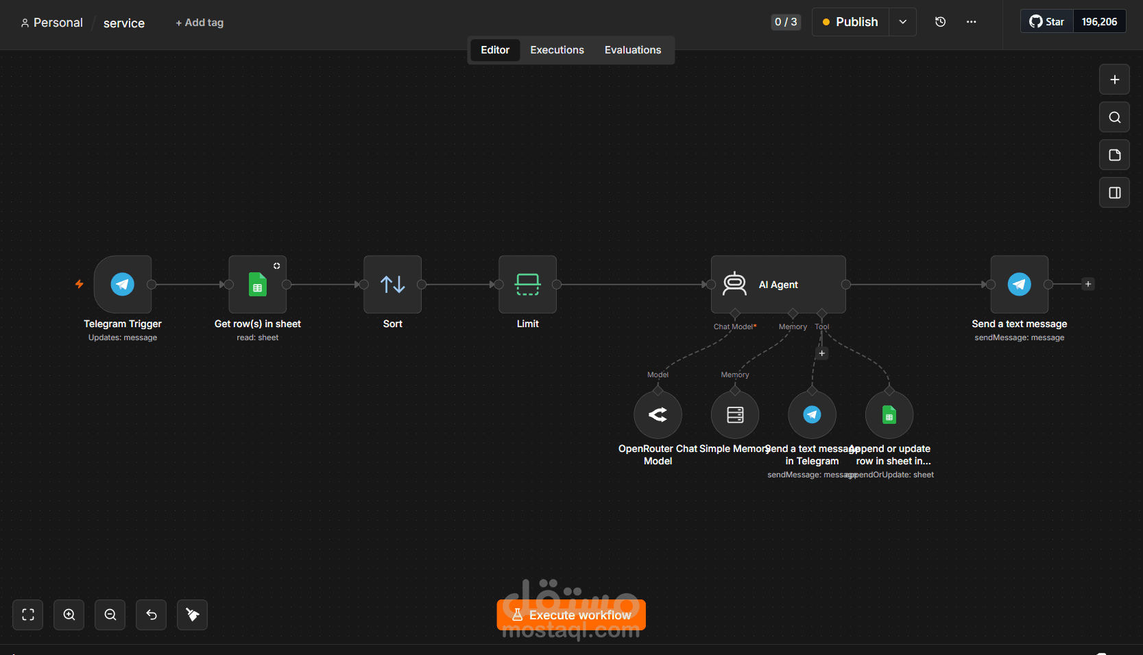Image resolution: width=1143 pixels, height=655 pixels.
Task: Click the output handle of Sort node
Action: pos(422,284)
